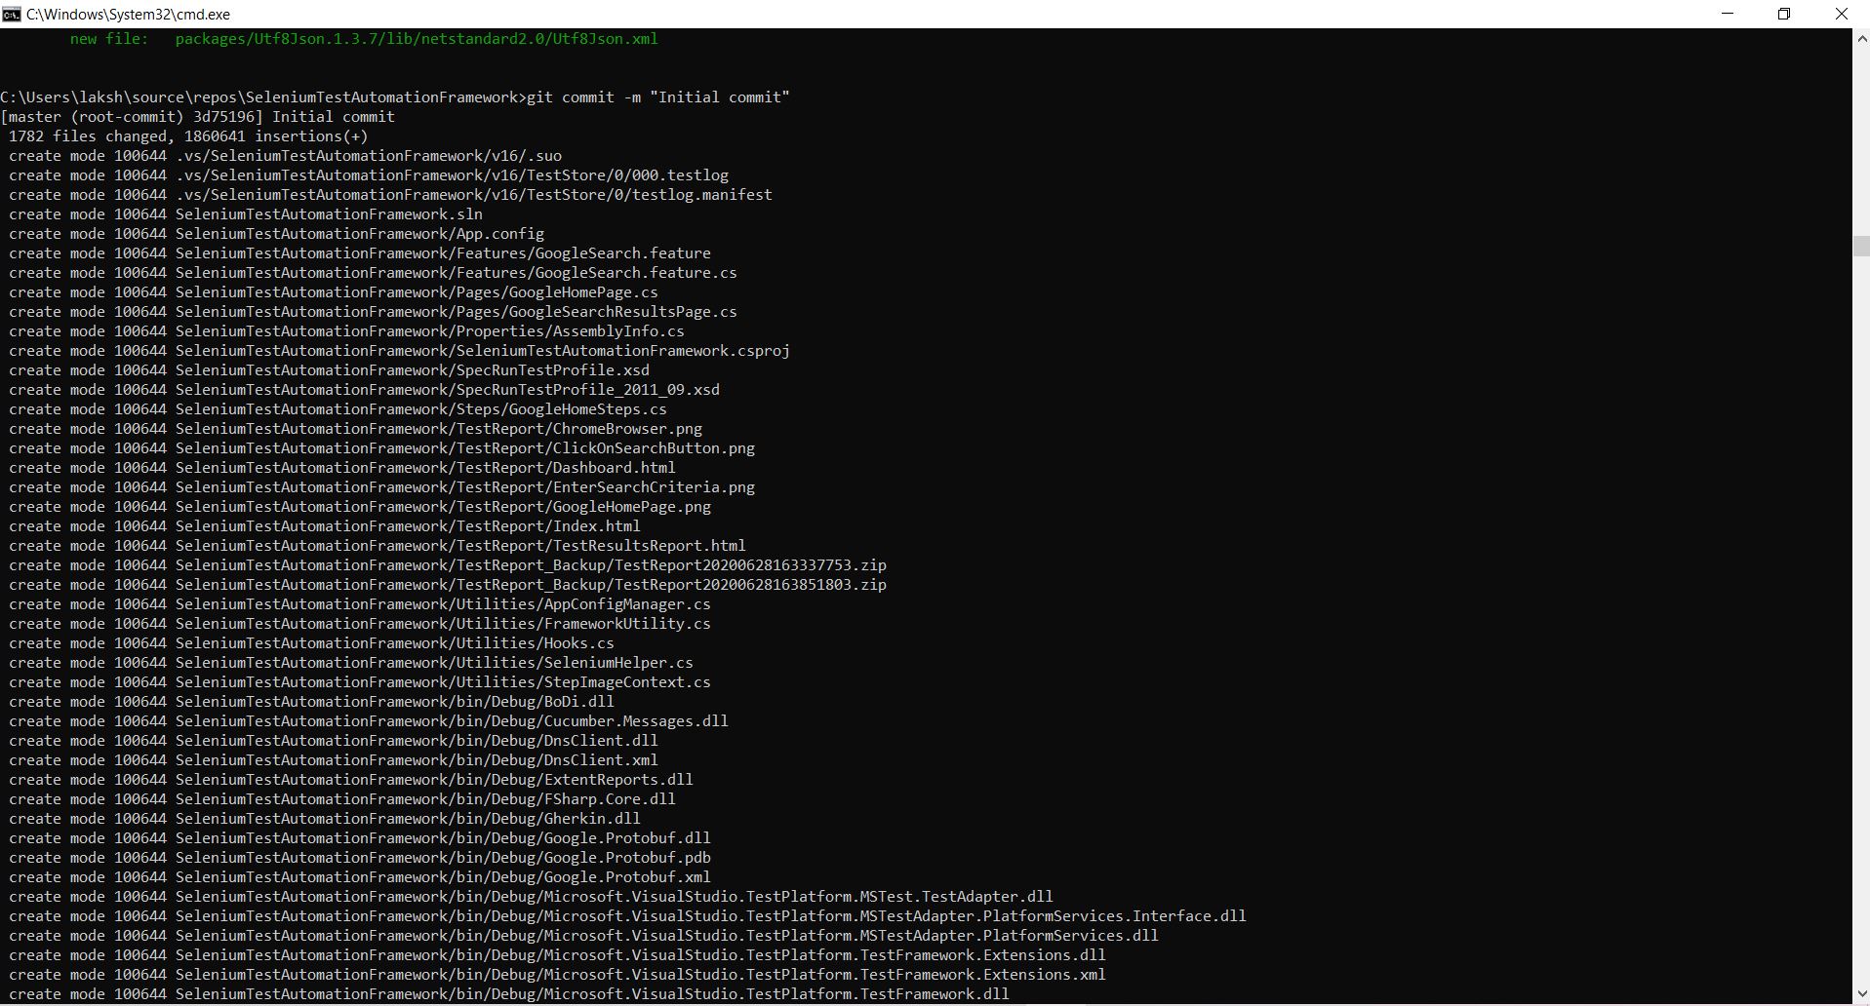Click the MSTest.TestAdapter.dll line
The height and width of the screenshot is (1006, 1870).
[x=532, y=897]
